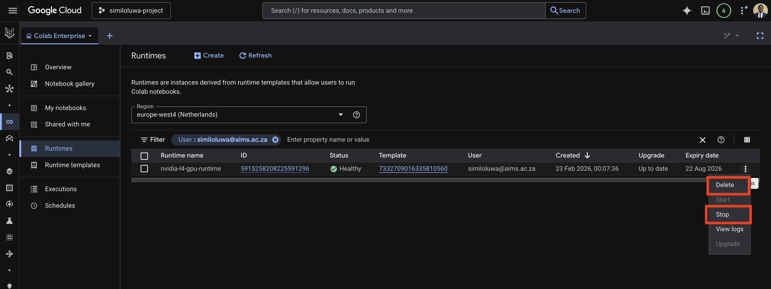Open the column display options icon
771x289 pixels.
(x=747, y=140)
